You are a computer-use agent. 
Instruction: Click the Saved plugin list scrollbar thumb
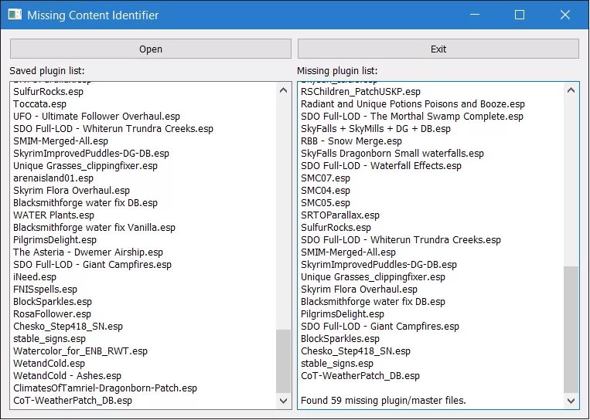[x=283, y=361]
